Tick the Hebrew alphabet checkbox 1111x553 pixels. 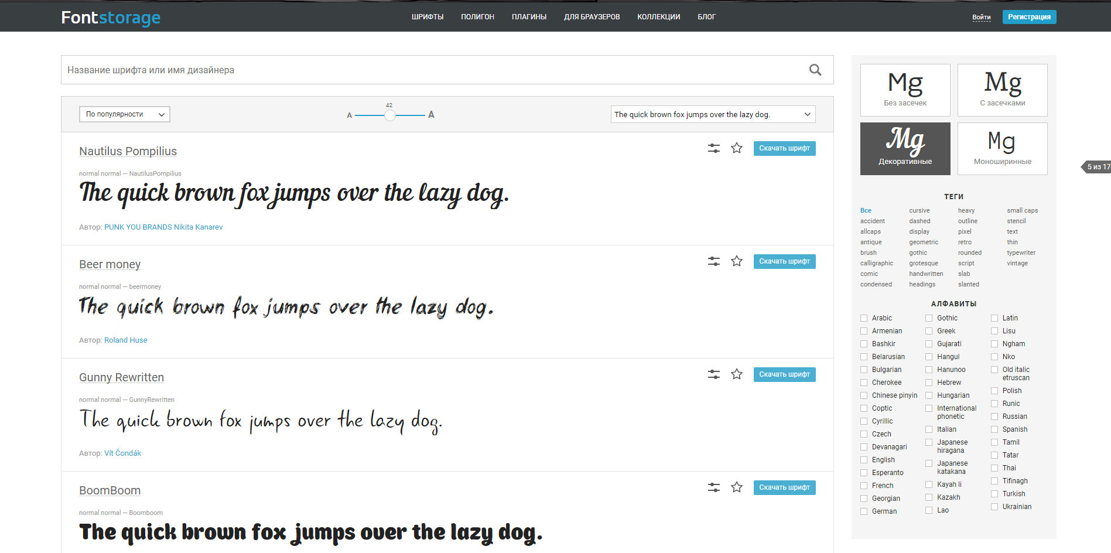(x=929, y=383)
